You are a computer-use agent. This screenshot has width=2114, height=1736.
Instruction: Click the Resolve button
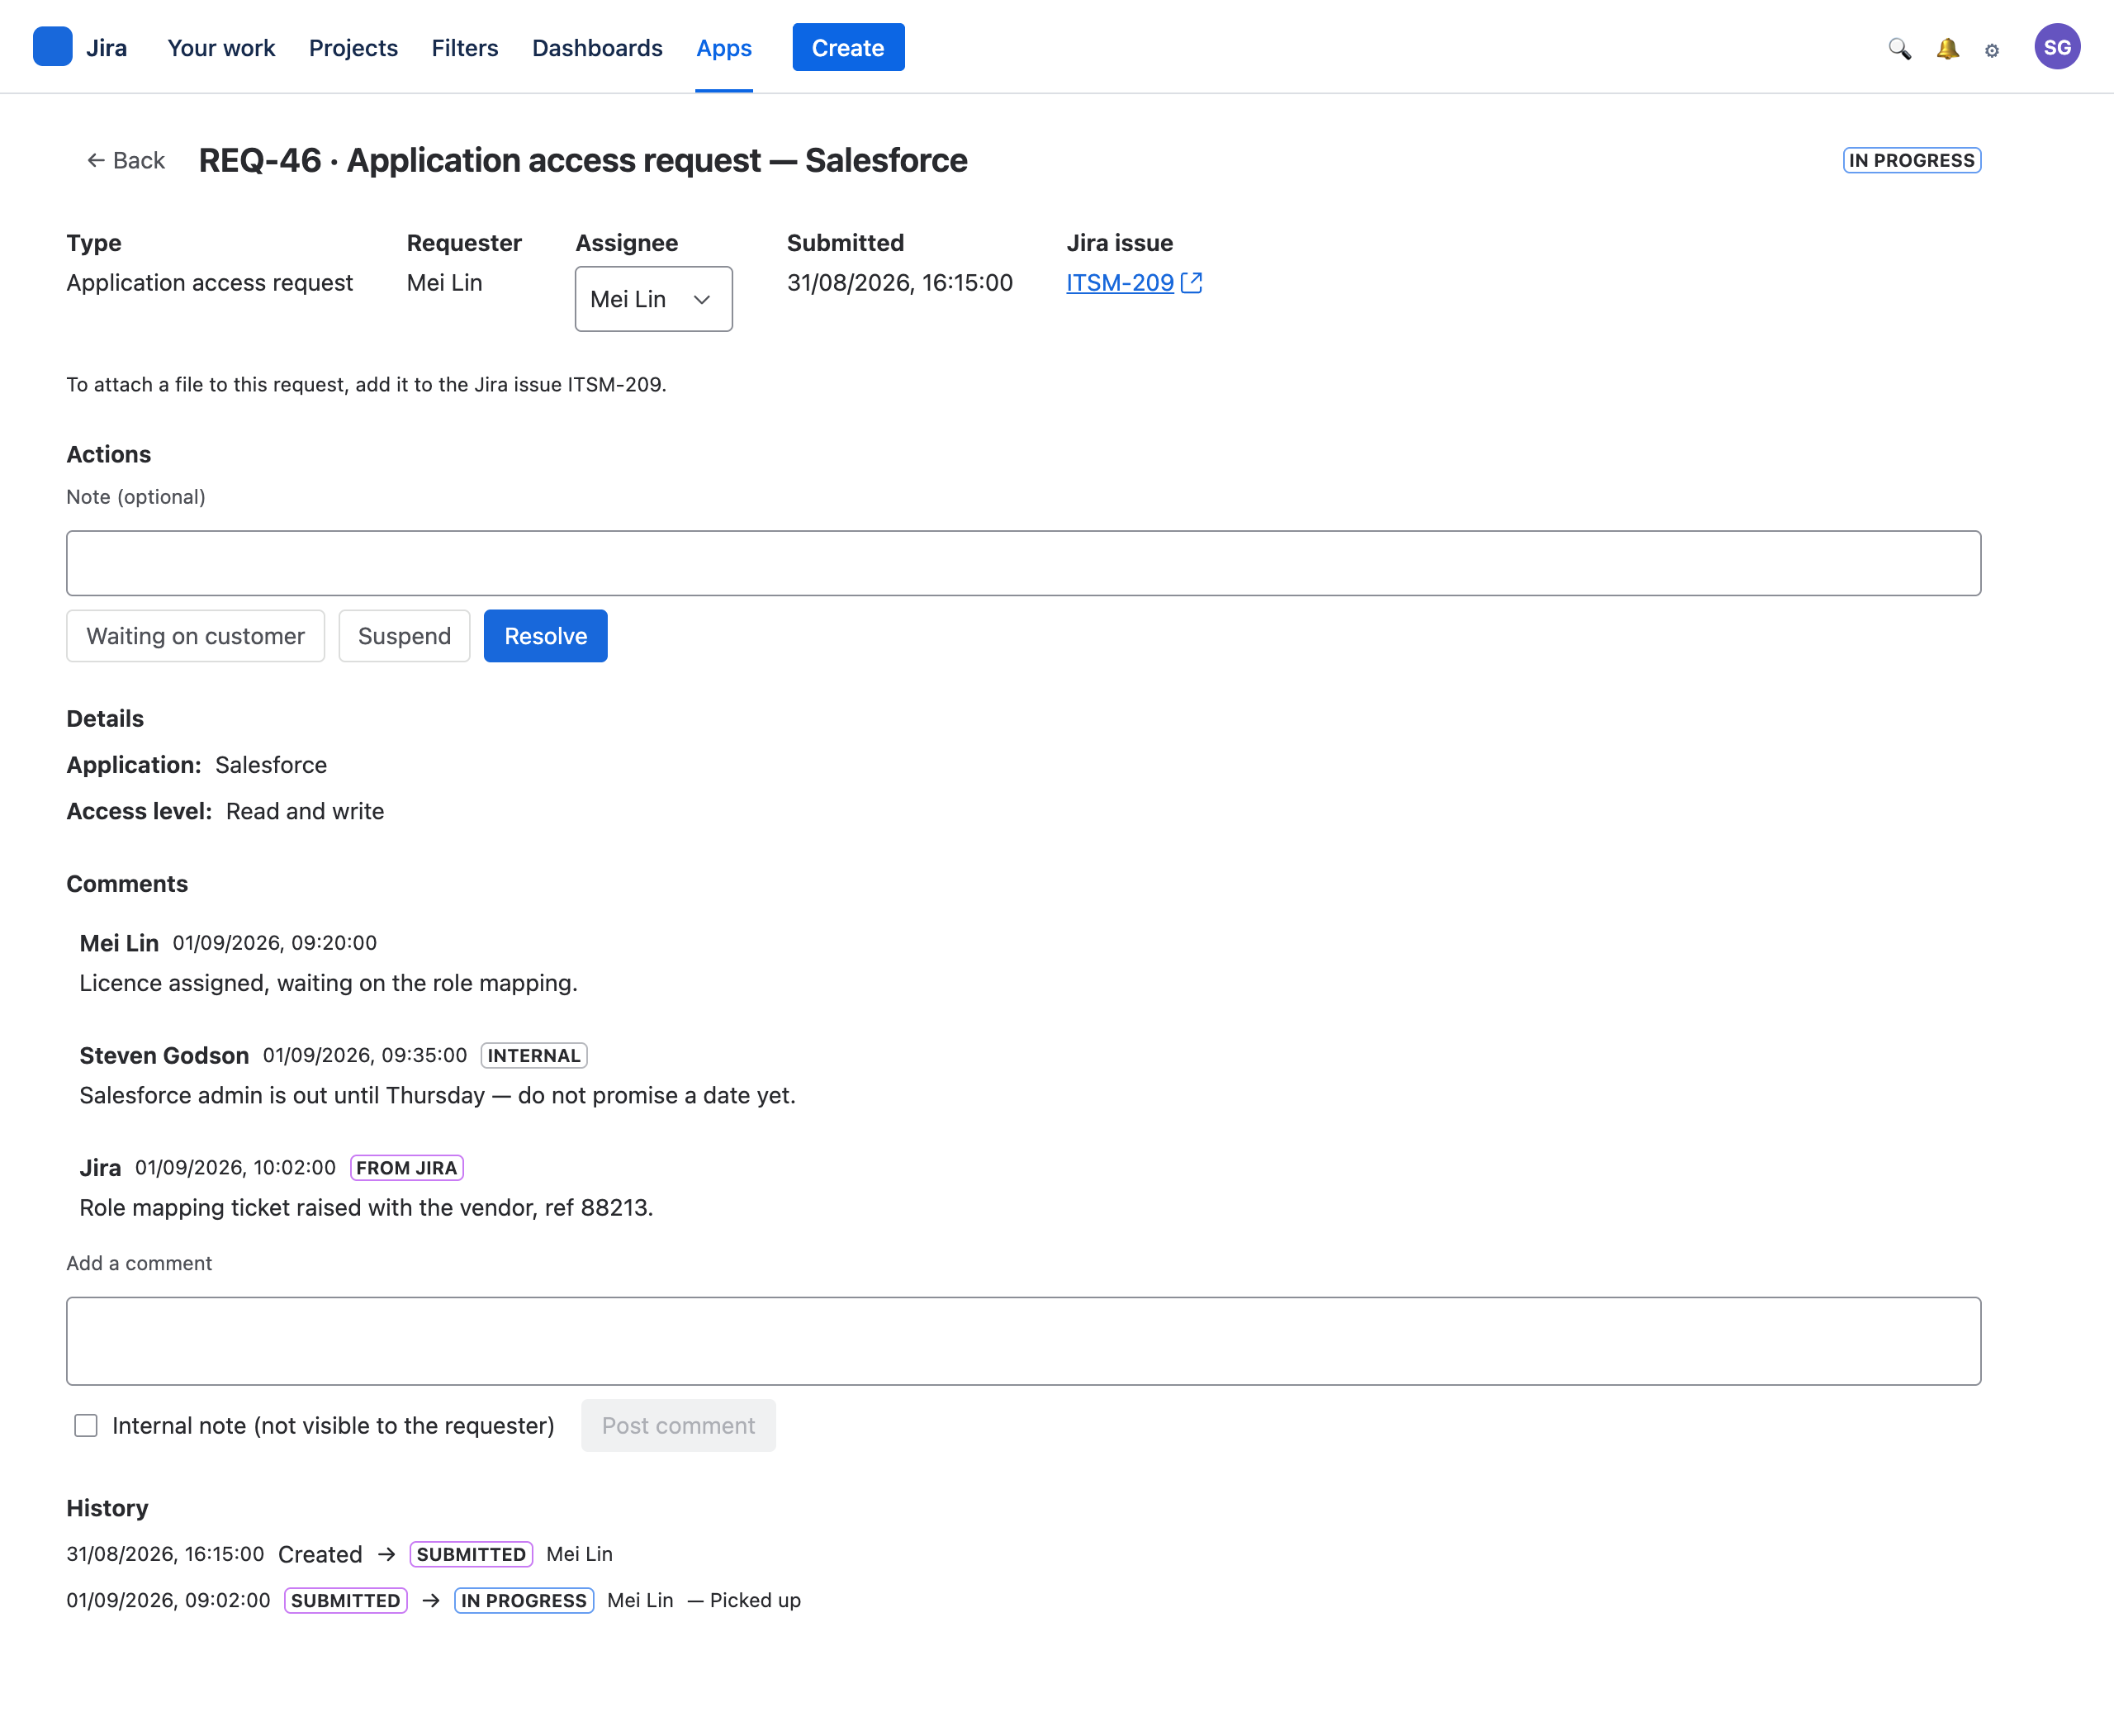pos(546,636)
